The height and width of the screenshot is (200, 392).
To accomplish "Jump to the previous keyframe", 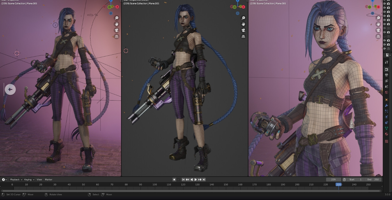I will coord(187,179).
